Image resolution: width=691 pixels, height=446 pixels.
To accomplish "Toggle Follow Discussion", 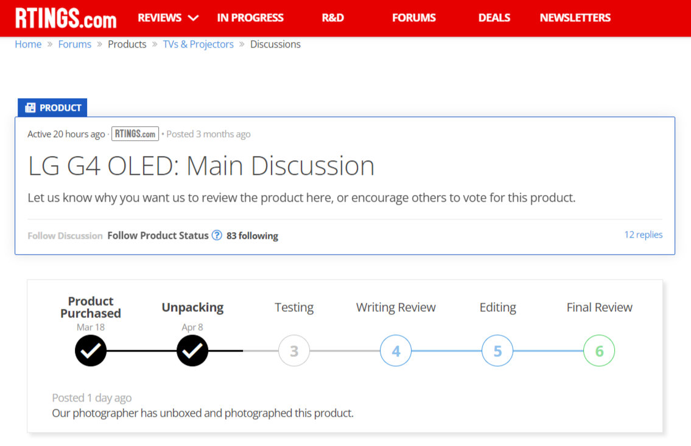I will click(x=65, y=236).
